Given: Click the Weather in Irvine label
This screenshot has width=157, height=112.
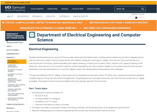Looking at the screenshot, I should point(137,14).
